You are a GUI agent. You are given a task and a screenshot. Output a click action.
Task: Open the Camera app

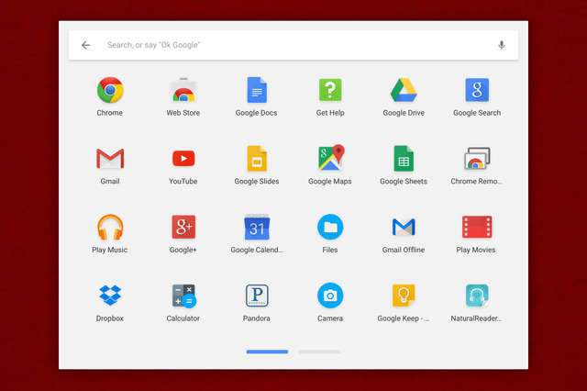(330, 296)
